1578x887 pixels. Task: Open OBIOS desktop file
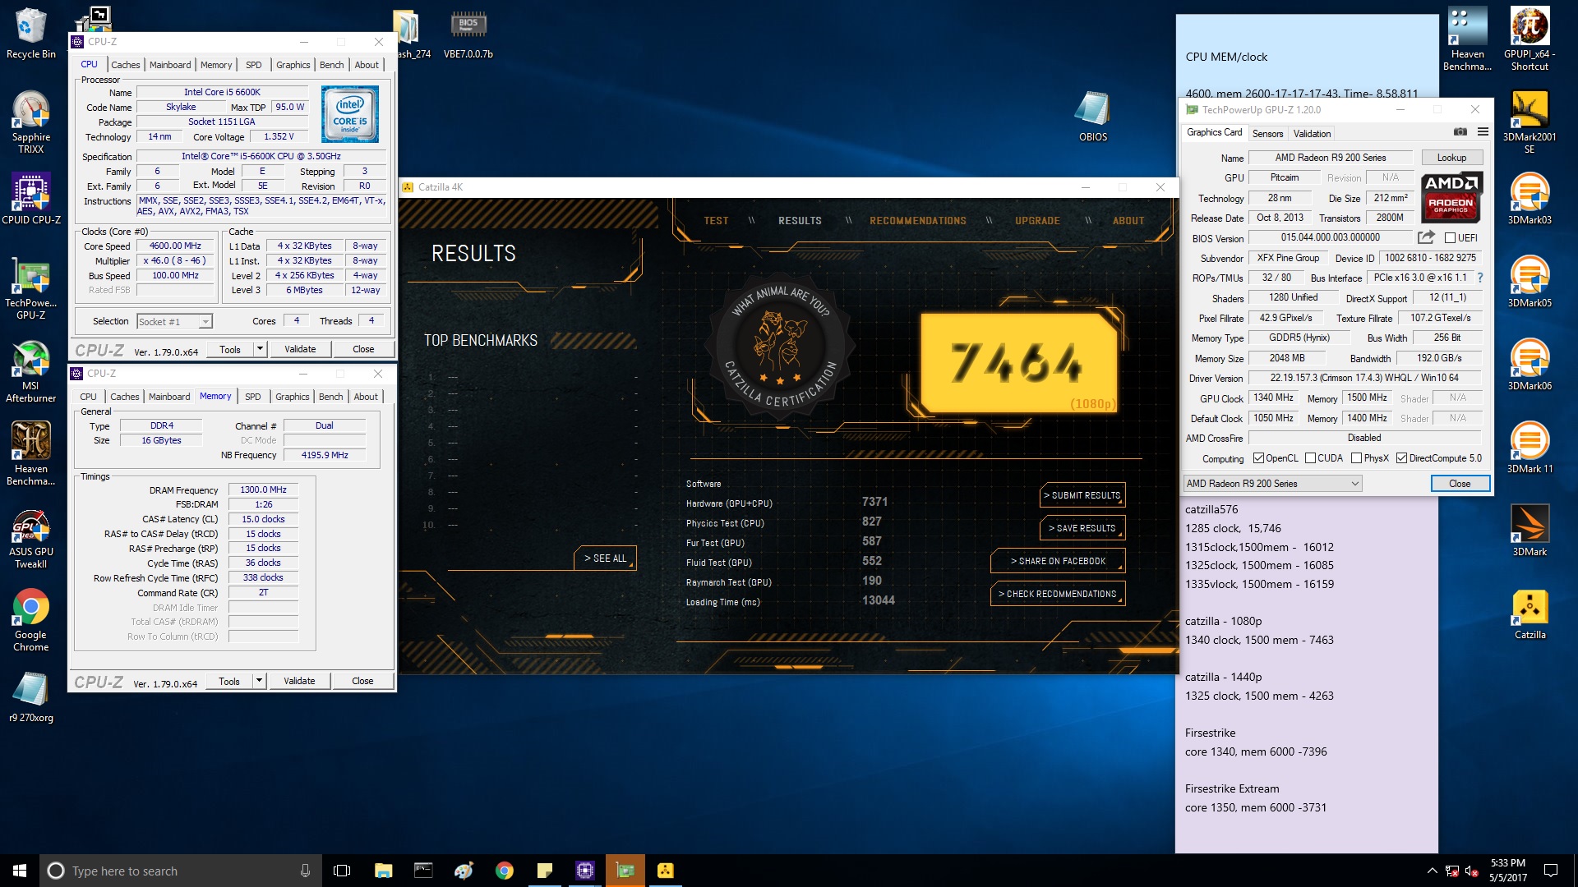tap(1093, 117)
